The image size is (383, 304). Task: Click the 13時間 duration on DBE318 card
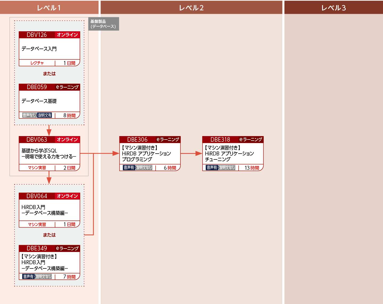point(252,168)
